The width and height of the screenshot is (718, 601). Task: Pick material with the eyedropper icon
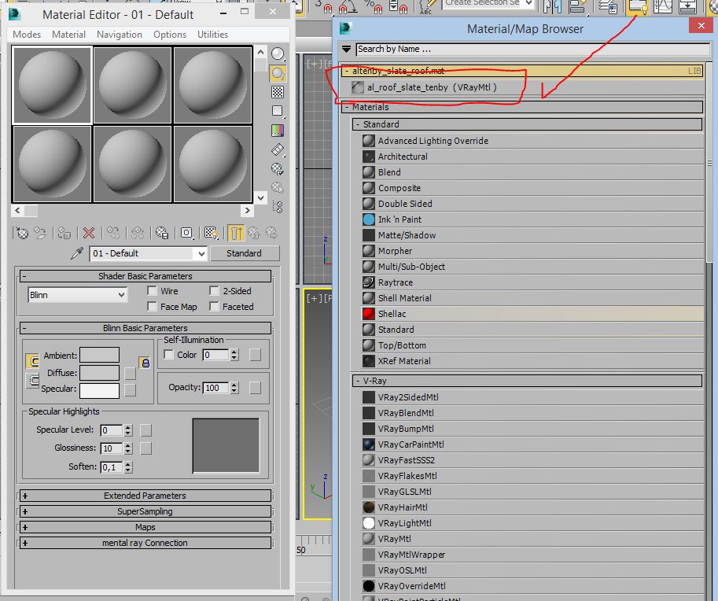click(77, 253)
